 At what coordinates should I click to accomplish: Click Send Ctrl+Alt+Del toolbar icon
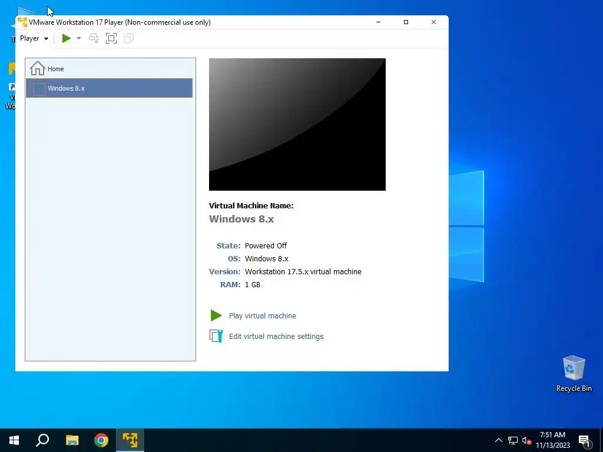pyautogui.click(x=94, y=38)
